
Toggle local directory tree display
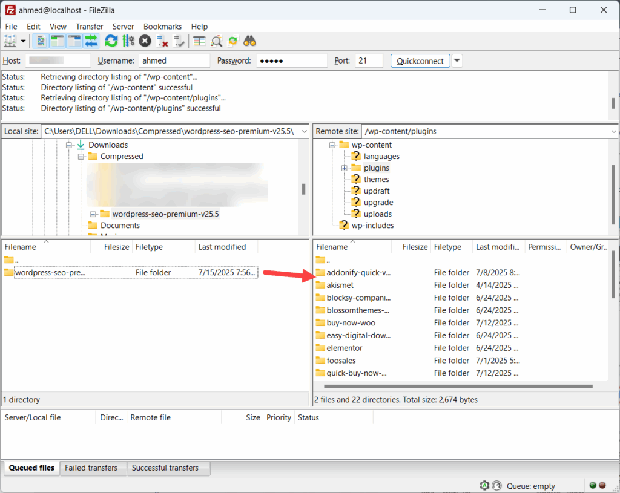coord(58,41)
